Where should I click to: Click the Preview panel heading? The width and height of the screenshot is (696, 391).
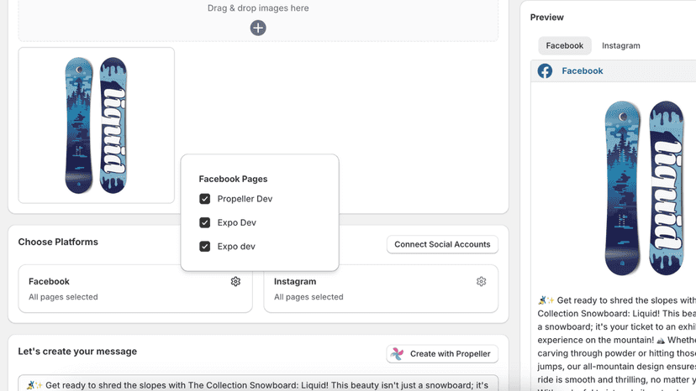[x=547, y=18]
